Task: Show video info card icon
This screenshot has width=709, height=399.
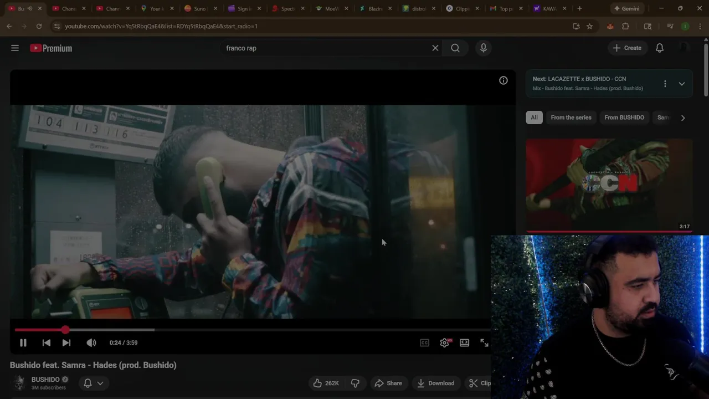Action: [503, 80]
